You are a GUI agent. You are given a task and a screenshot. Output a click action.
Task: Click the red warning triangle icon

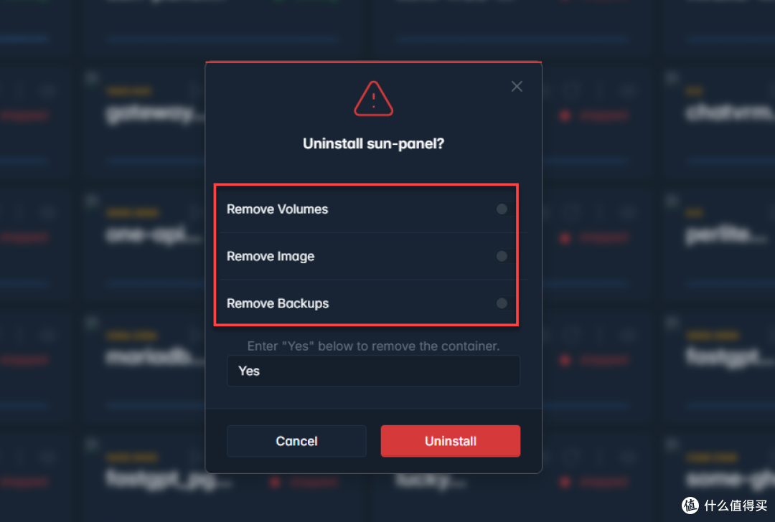point(374,99)
